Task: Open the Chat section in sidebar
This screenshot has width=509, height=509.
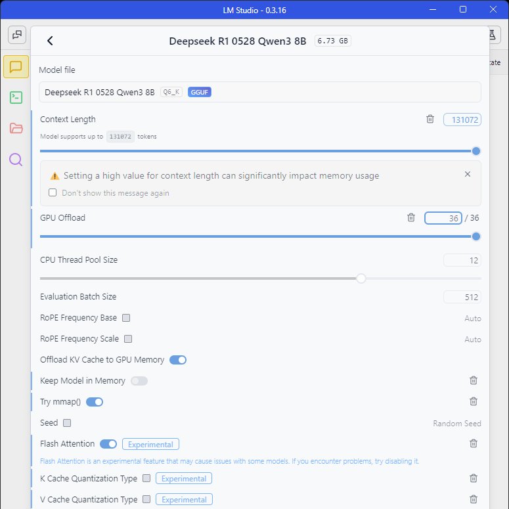Action: click(16, 67)
